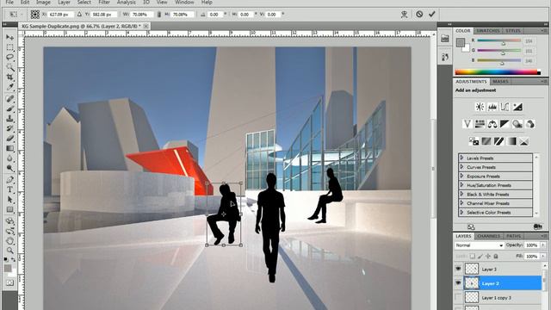Select the Dodge tool
The height and width of the screenshot is (310, 551).
[9, 168]
